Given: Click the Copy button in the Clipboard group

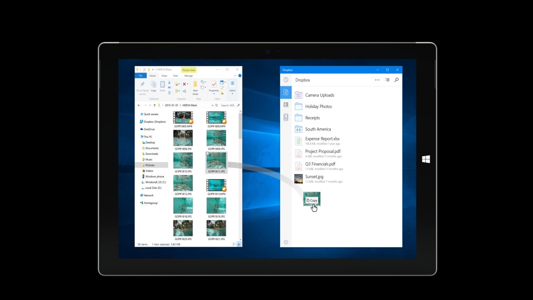Looking at the screenshot, I should click(x=153, y=86).
